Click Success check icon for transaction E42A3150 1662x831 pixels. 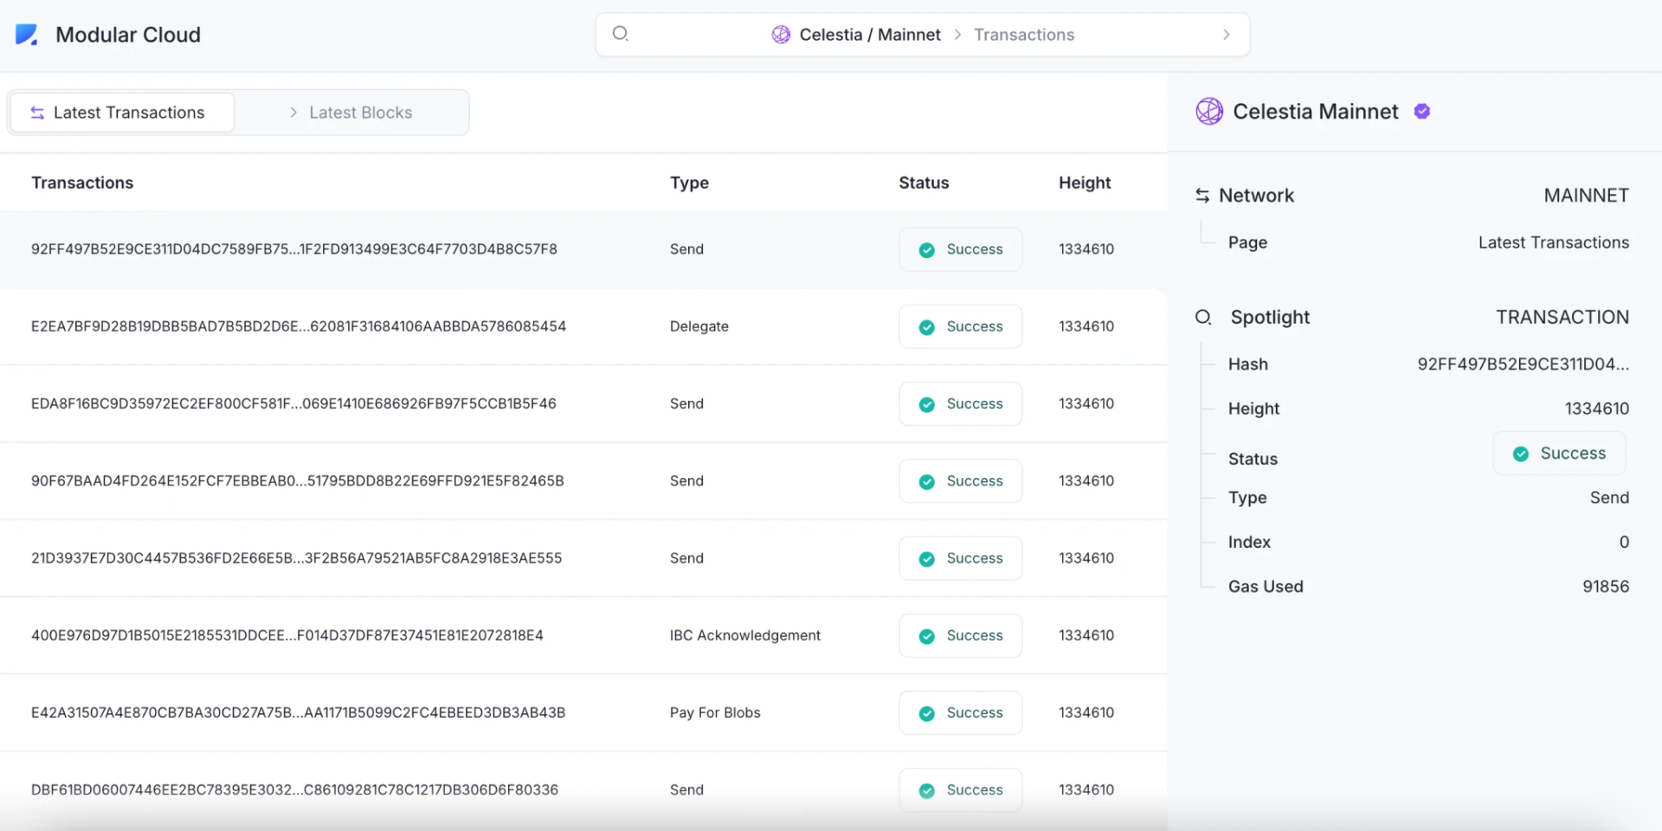click(x=926, y=713)
